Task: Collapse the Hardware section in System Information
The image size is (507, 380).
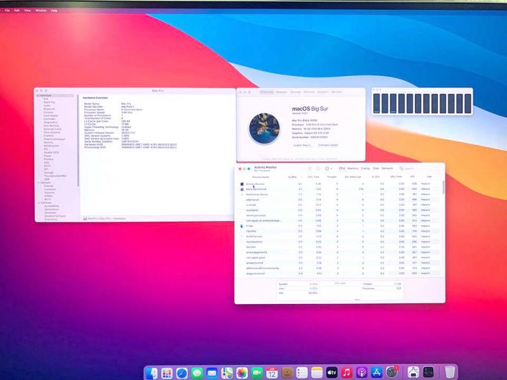Action: 38,96
